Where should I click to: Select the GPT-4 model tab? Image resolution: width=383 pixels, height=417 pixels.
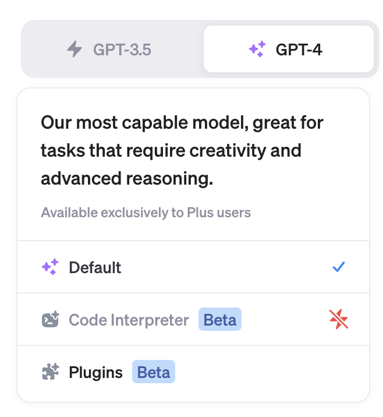click(x=288, y=50)
